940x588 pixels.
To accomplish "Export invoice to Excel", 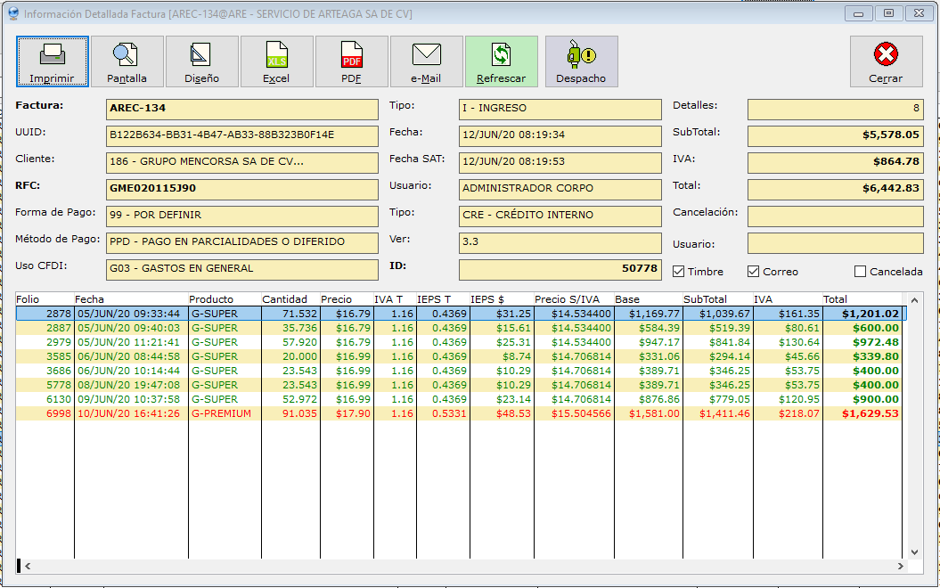I will coord(277,61).
